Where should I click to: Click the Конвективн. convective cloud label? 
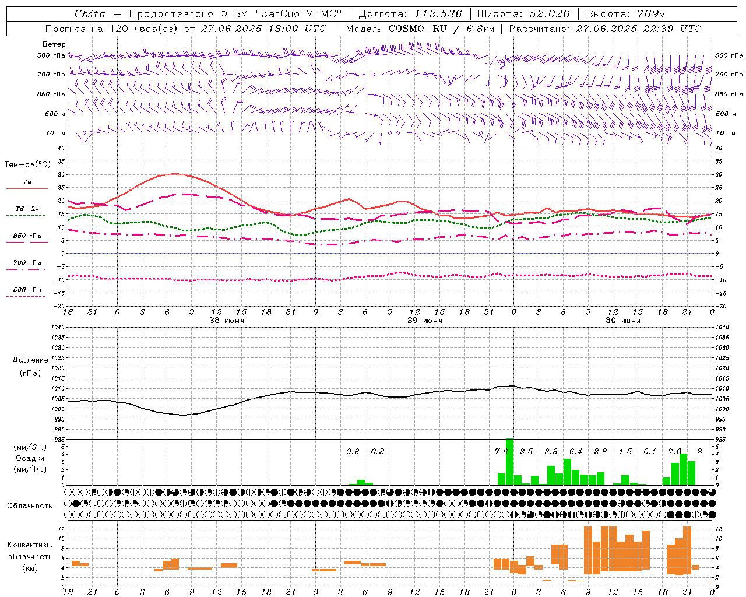(30, 545)
